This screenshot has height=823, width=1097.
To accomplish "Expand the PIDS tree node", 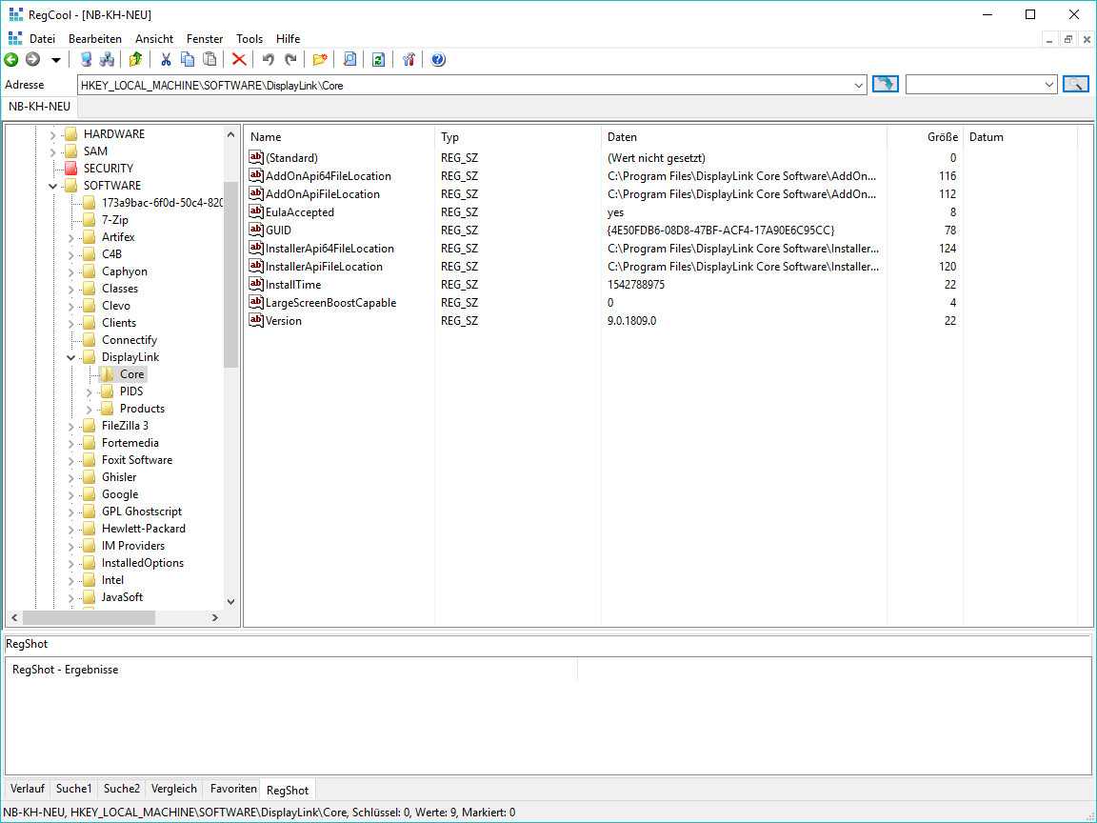I will (x=90, y=391).
